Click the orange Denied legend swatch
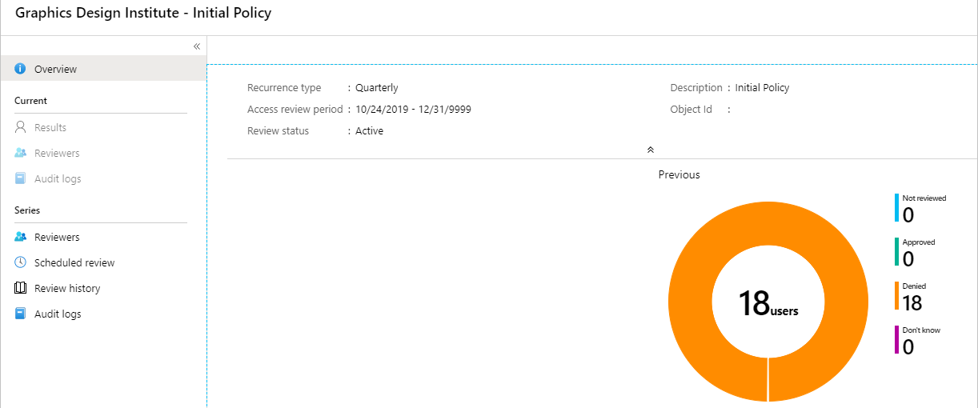978x408 pixels. (x=896, y=295)
